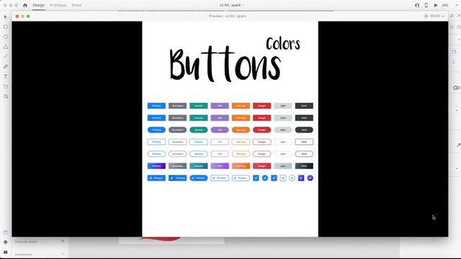Click the large Buttons heading

pyautogui.click(x=225, y=64)
